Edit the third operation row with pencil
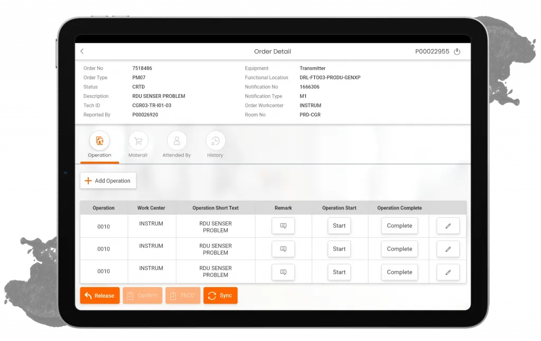Viewport: 541px width, 341px height. [x=448, y=272]
